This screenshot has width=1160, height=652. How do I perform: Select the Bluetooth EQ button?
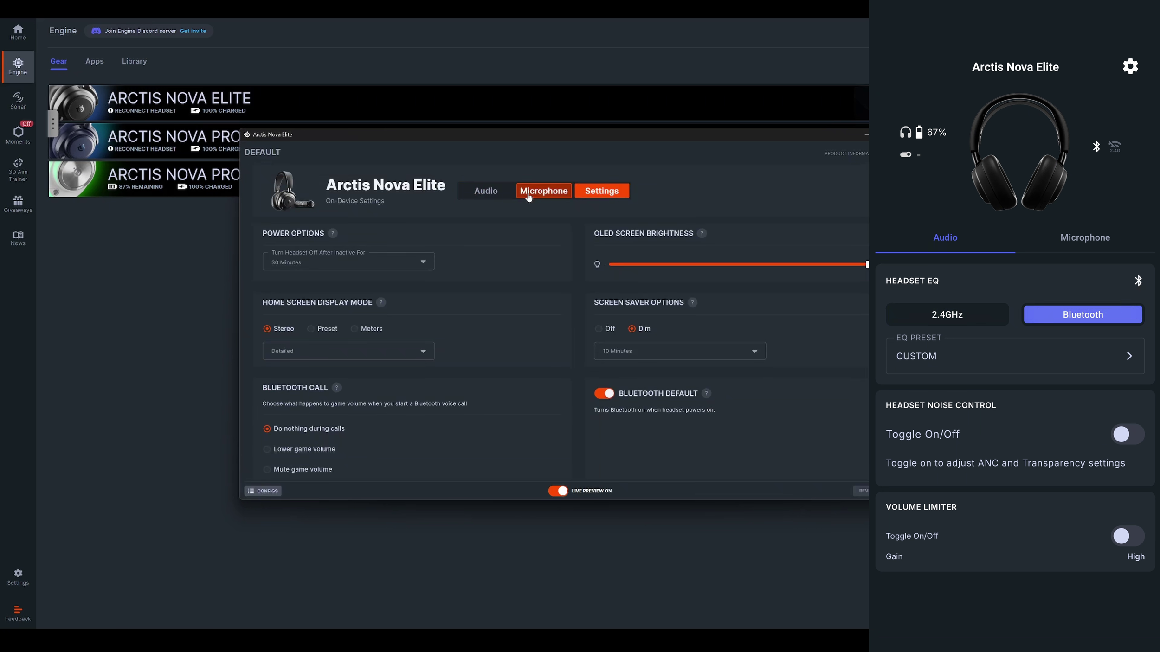pos(1083,314)
